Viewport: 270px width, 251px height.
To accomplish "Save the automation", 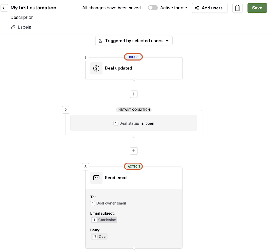I will [x=257, y=8].
